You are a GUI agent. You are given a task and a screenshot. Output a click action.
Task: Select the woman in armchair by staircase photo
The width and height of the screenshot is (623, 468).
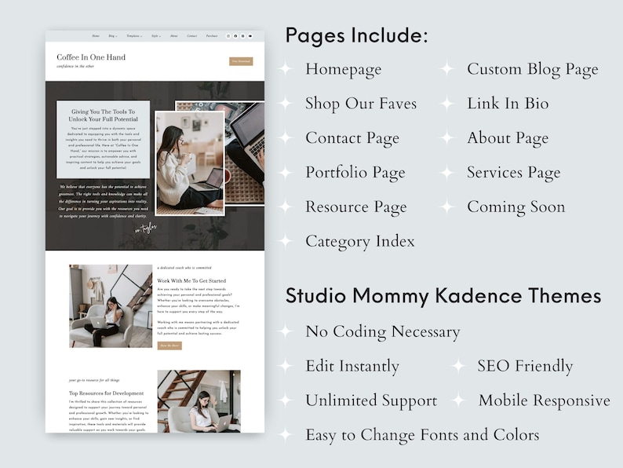(111, 306)
